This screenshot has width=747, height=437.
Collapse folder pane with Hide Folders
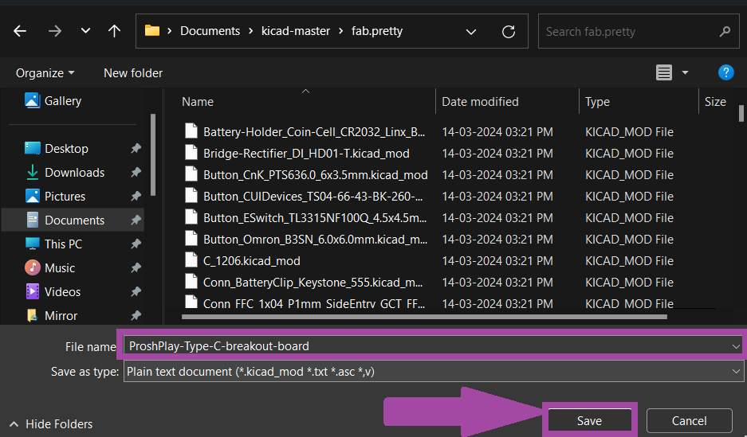[x=51, y=424]
